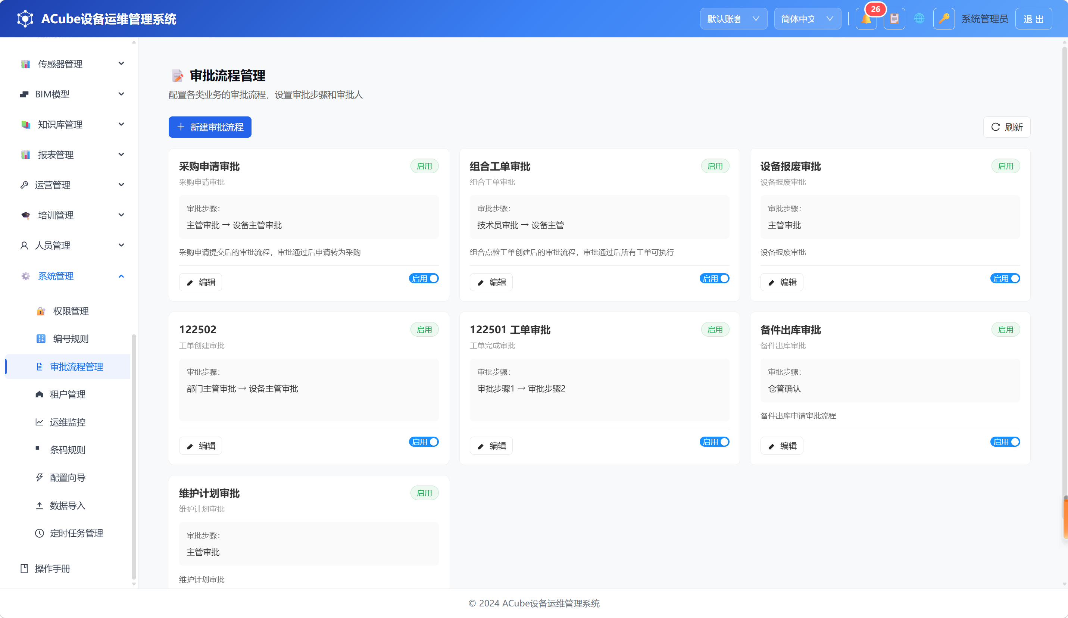The width and height of the screenshot is (1068, 618).
Task: Click the 退出 logout button
Action: [1033, 19]
